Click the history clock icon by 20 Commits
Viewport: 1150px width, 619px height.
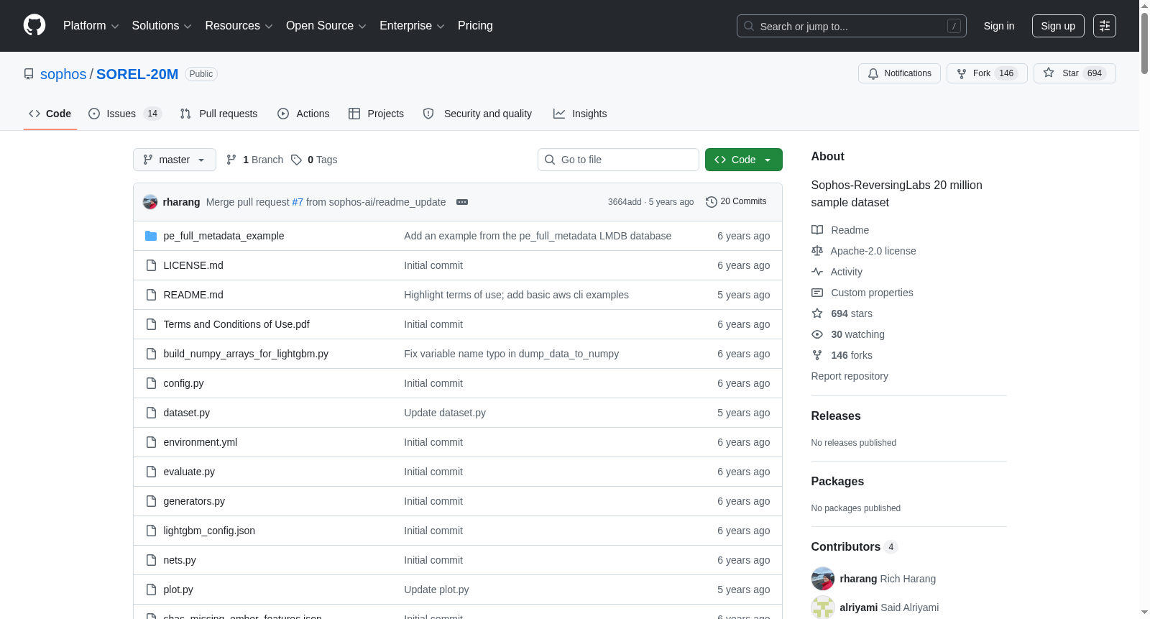pos(712,202)
